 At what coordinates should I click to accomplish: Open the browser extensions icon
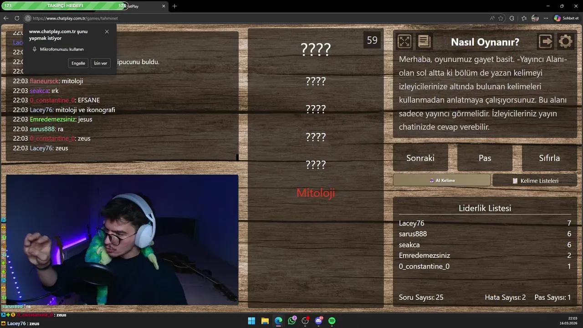512,18
